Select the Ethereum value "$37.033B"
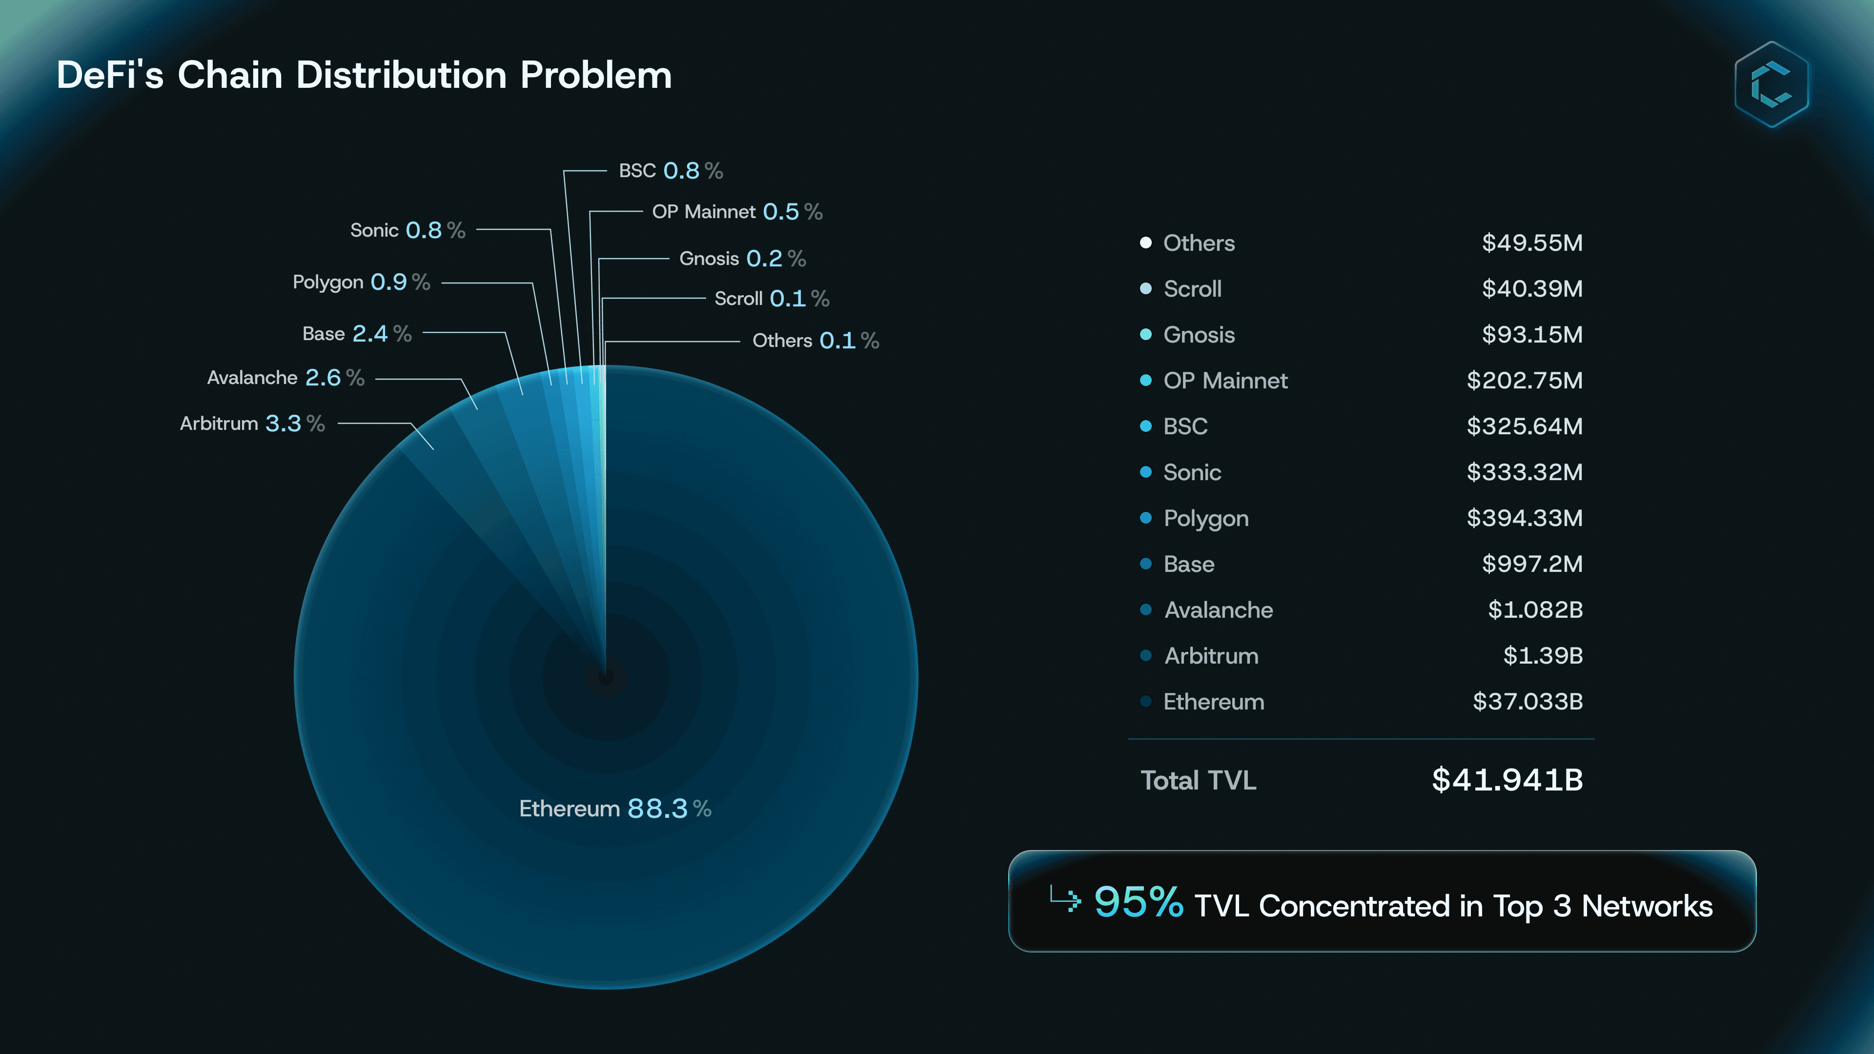The image size is (1874, 1054). pyautogui.click(x=1528, y=701)
